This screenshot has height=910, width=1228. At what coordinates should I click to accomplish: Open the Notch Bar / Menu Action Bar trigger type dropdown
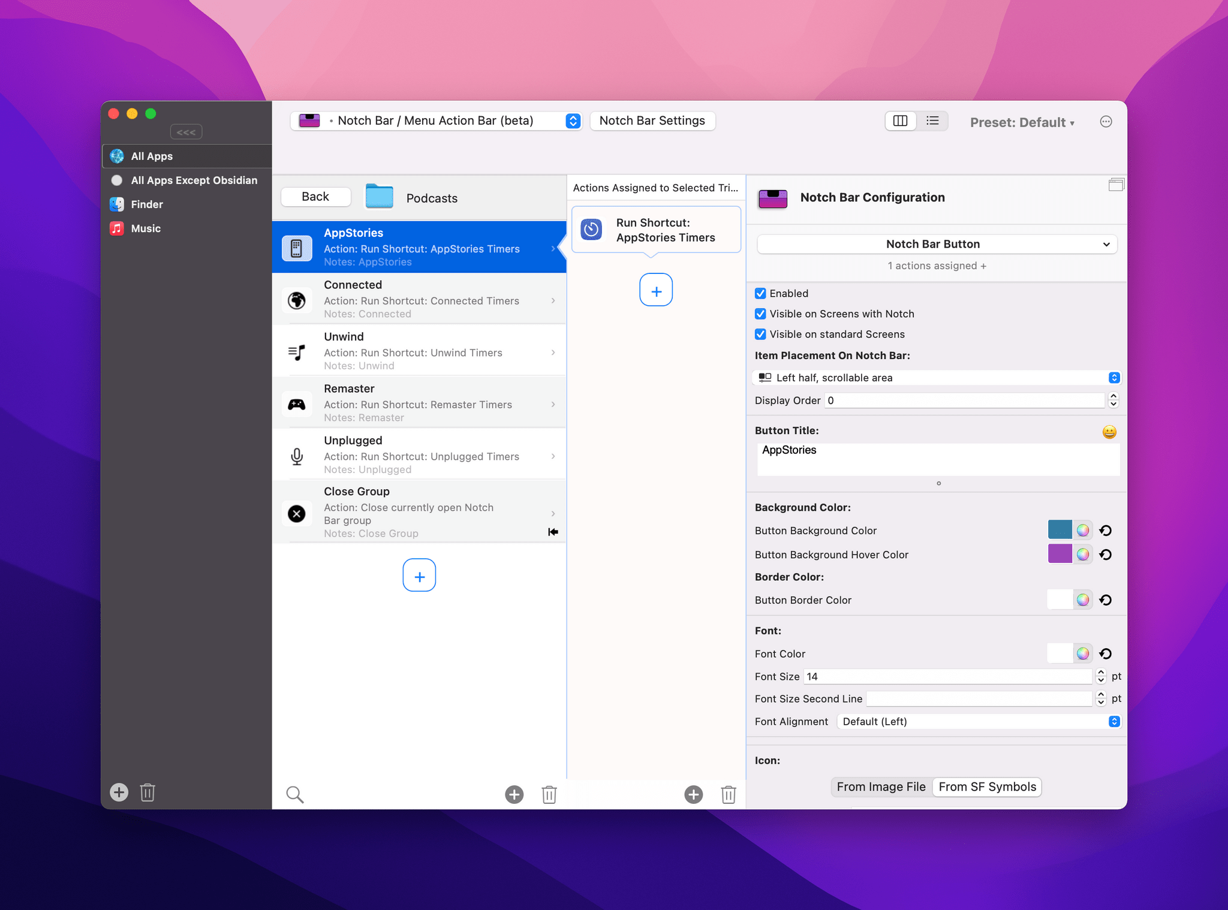coord(436,120)
